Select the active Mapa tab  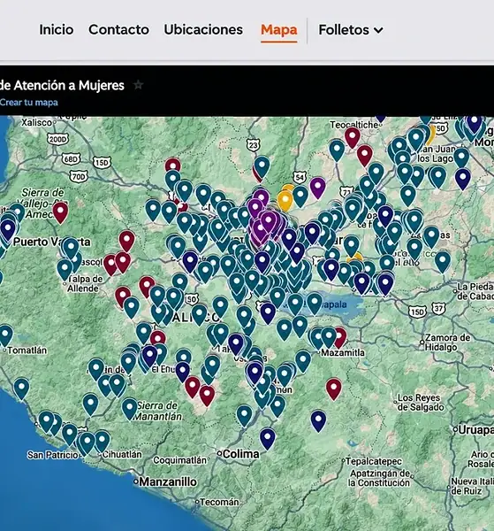pyautogui.click(x=278, y=30)
